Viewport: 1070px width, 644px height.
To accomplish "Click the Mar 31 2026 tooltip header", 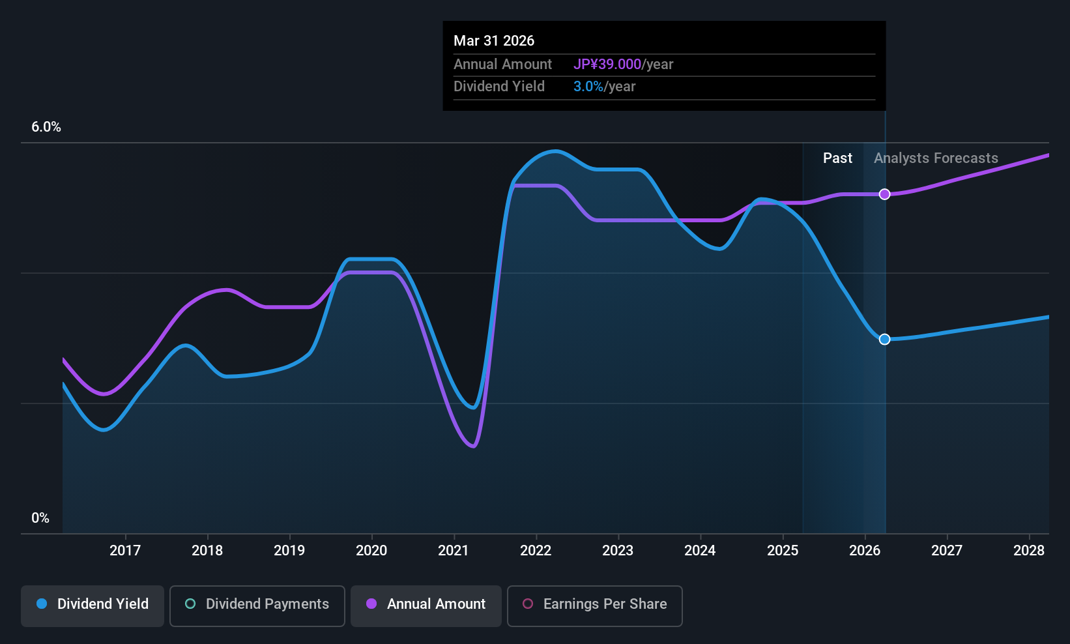I will pyautogui.click(x=494, y=40).
